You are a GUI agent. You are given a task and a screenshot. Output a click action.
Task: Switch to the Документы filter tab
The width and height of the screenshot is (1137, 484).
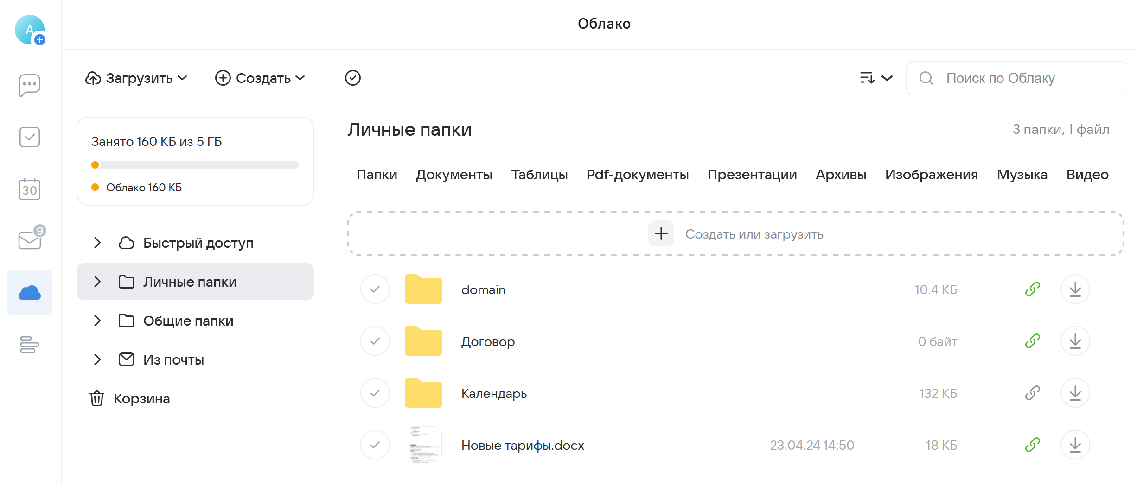click(454, 175)
